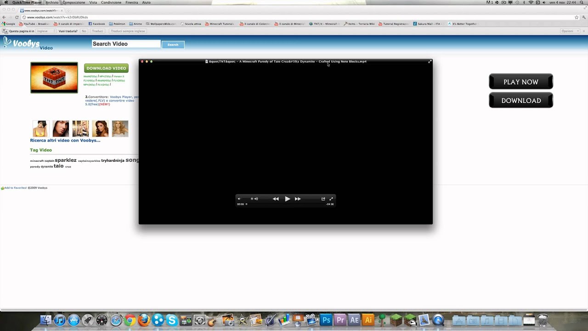Click the Chrome back arrow

pos(4,17)
